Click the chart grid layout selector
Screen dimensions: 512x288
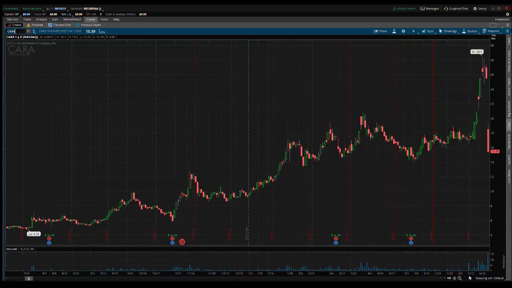(x=493, y=25)
